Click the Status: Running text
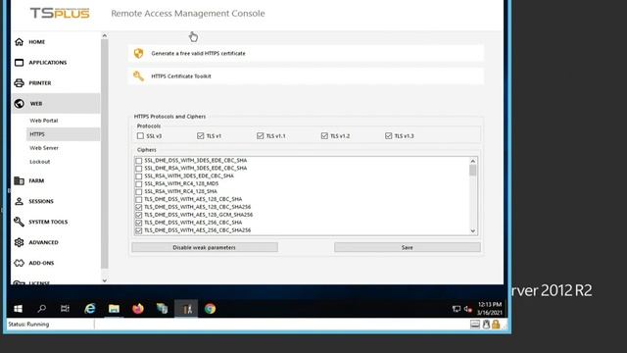The image size is (627, 353). coord(28,325)
